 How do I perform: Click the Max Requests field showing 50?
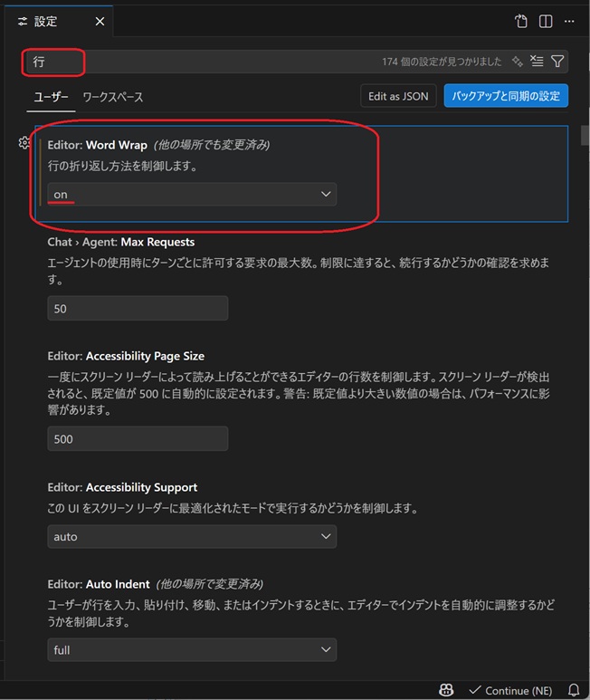pyautogui.click(x=138, y=309)
